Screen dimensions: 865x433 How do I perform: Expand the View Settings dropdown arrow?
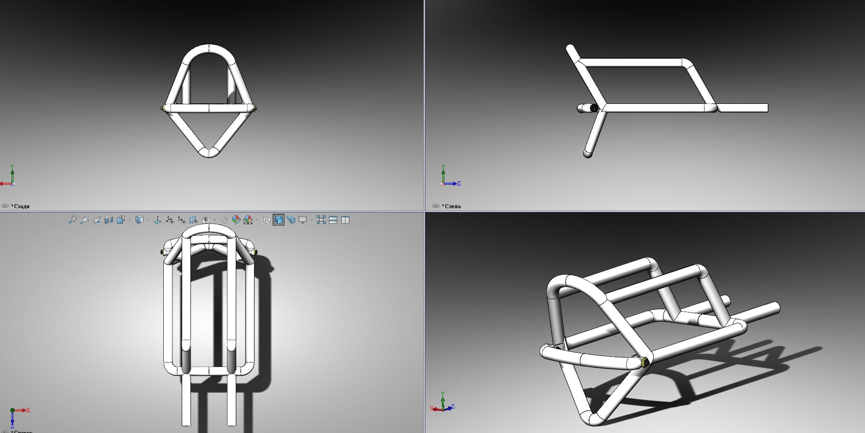pyautogui.click(x=311, y=220)
